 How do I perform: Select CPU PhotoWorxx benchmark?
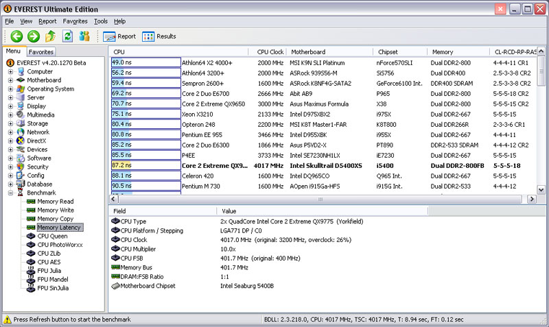(60, 245)
